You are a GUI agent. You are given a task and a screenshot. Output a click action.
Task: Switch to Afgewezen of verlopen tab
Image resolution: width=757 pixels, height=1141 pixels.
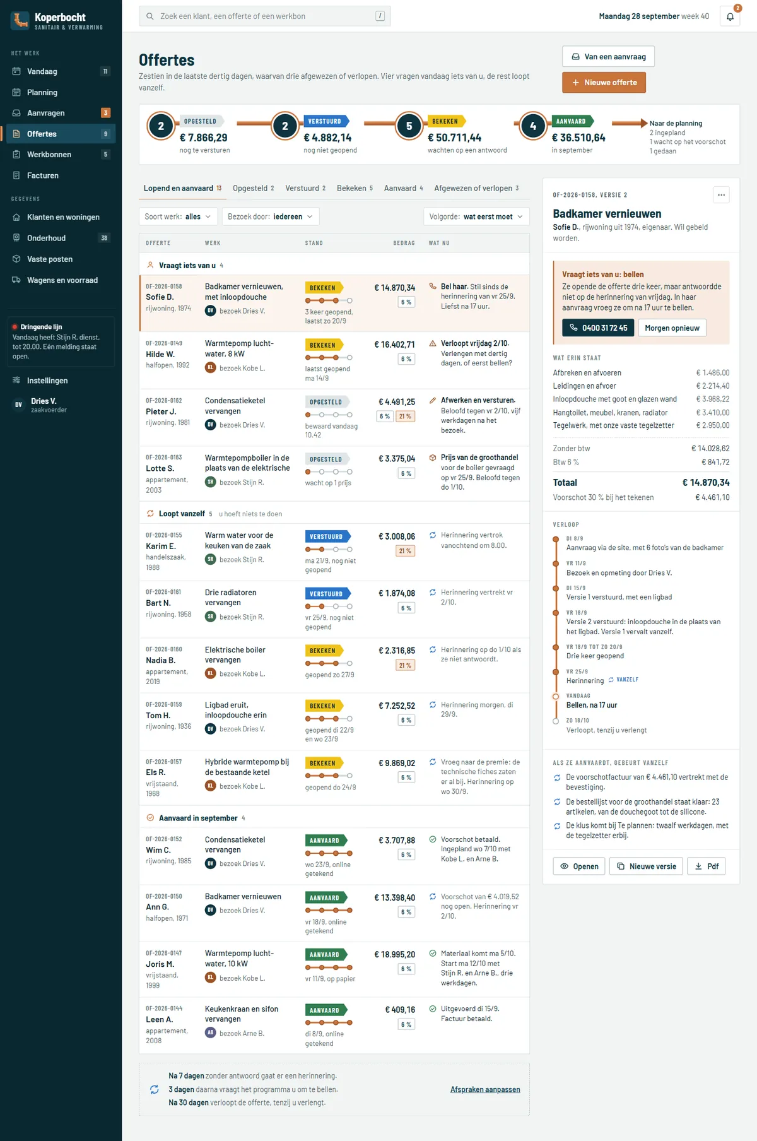point(476,188)
